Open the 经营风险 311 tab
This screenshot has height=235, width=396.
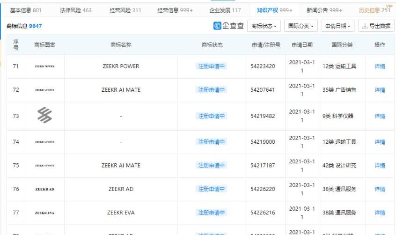pyautogui.click(x=125, y=10)
